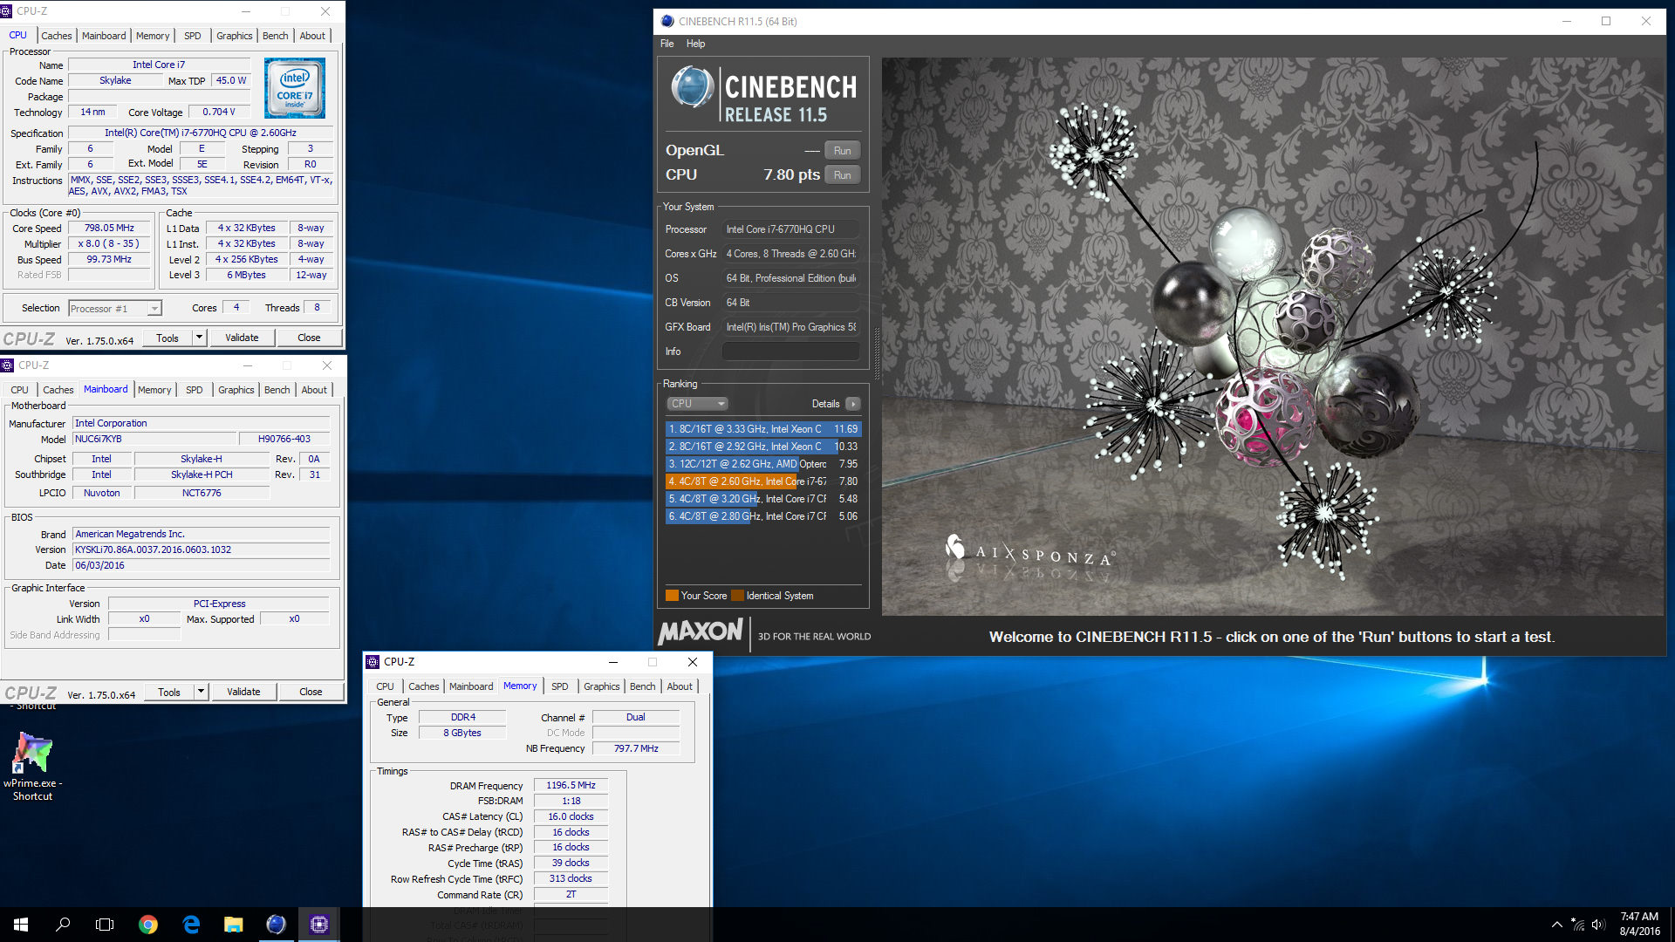This screenshot has height=942, width=1675.
Task: Click Cinebench sphere logo
Action: [x=693, y=87]
